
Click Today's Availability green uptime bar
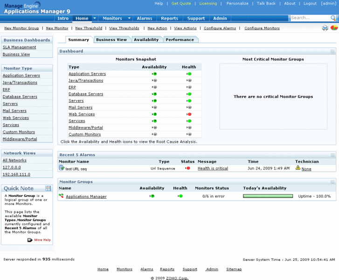(268, 196)
